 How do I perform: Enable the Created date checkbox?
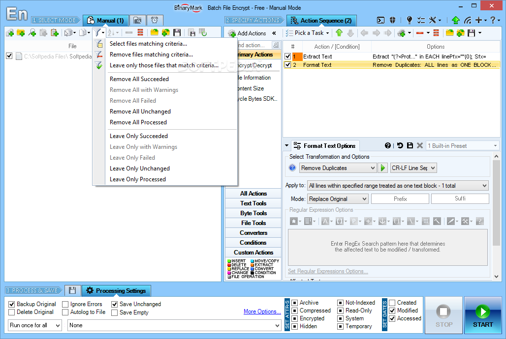pyautogui.click(x=392, y=303)
